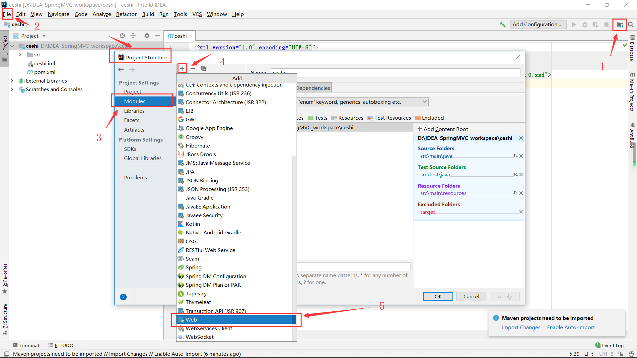Open the VCS menu
This screenshot has width=637, height=358.
(x=197, y=14)
